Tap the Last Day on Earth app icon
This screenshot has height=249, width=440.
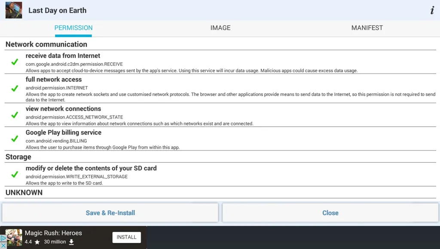pyautogui.click(x=14, y=10)
